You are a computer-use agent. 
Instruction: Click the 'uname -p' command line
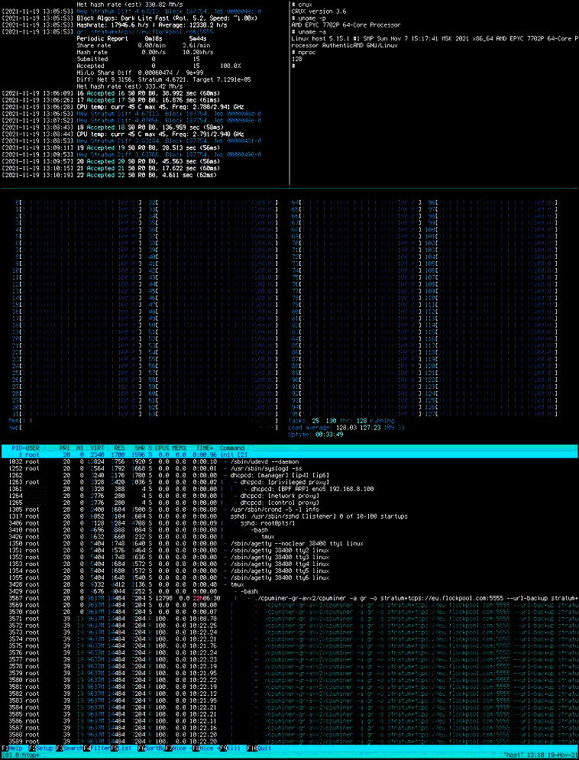[309, 18]
